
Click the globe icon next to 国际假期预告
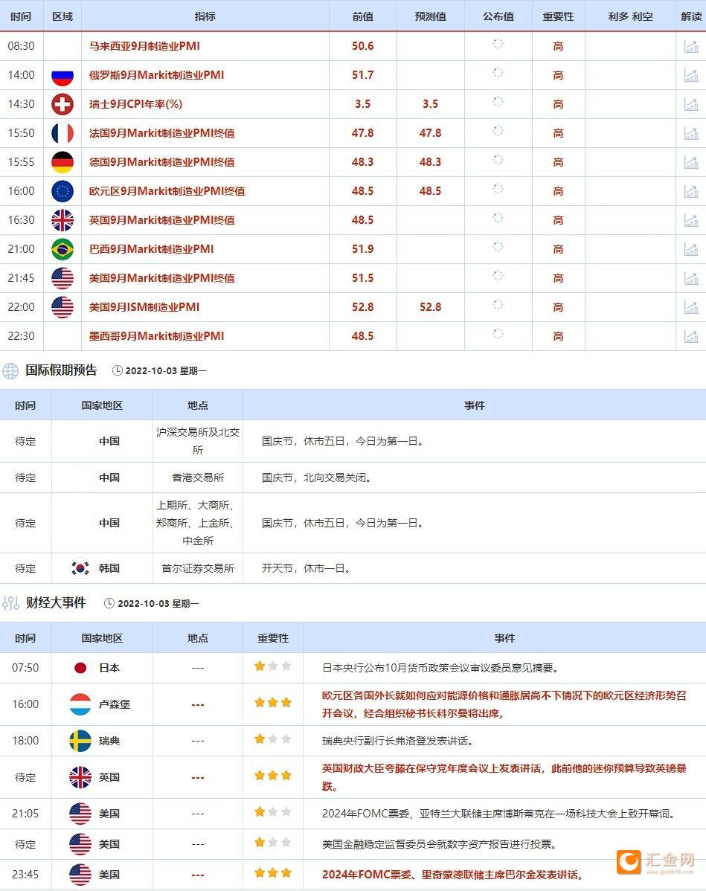10,370
